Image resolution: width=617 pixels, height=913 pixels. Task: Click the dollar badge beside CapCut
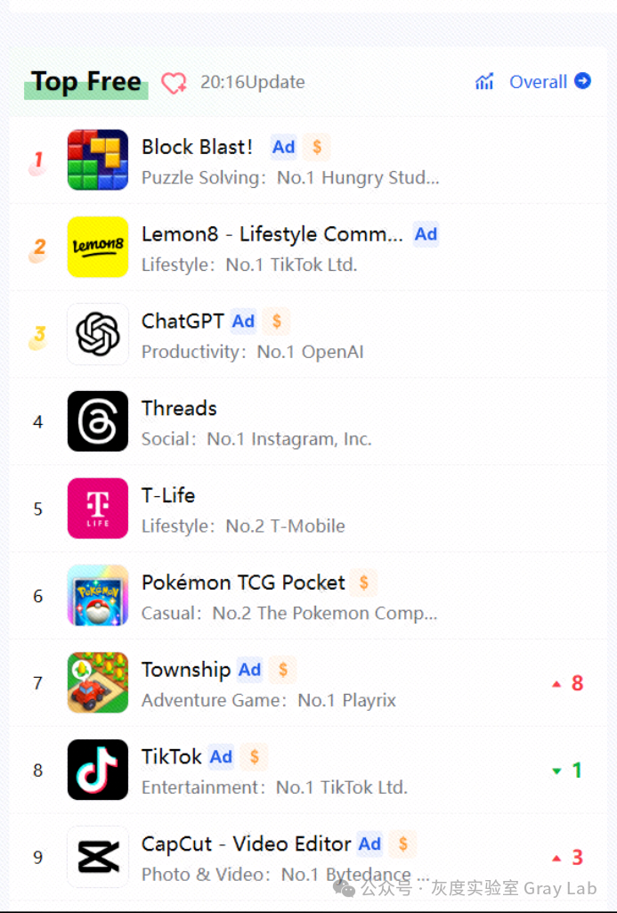403,844
